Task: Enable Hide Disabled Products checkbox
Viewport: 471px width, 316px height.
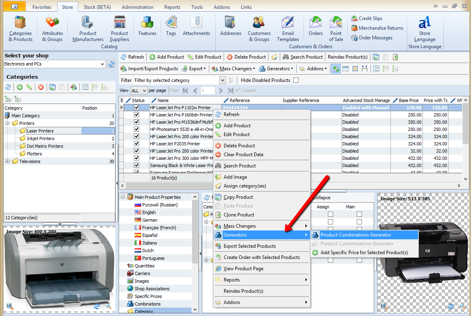Action: point(296,80)
